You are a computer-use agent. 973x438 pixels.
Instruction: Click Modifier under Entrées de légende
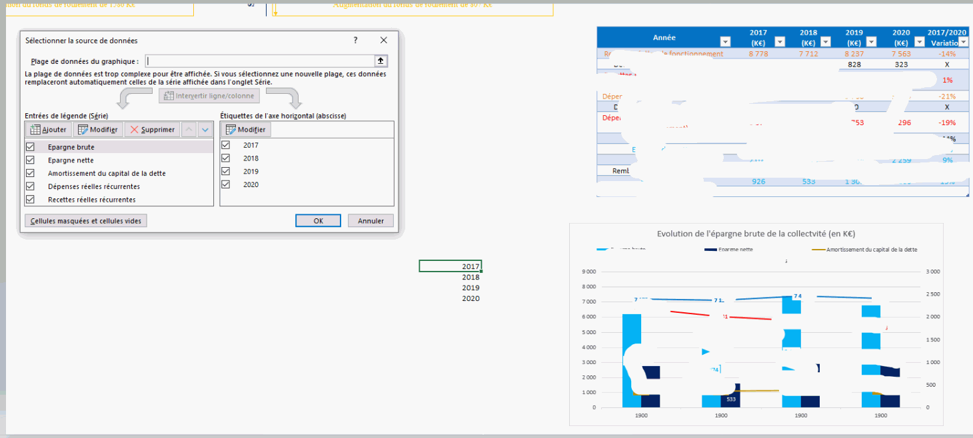pyautogui.click(x=97, y=130)
